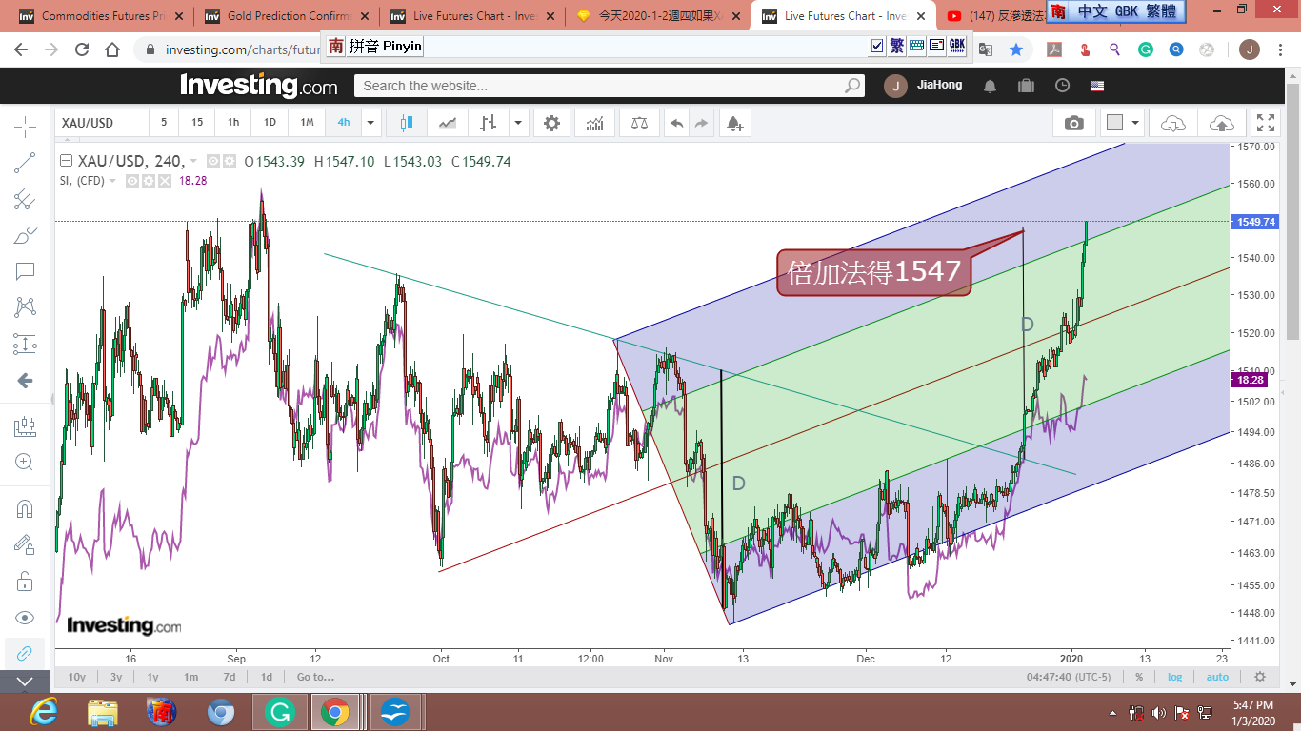Viewport: 1301px width, 731px height.
Task: Enter fullscreen chart mode
Action: (1265, 123)
